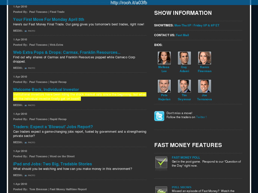The height and width of the screenshot is (193, 258).
Task: Follow the Twitter text link
Action: click(x=201, y=117)
